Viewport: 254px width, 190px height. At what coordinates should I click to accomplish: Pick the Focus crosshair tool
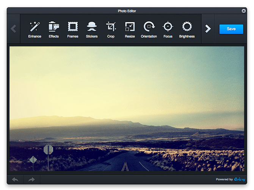tap(168, 29)
